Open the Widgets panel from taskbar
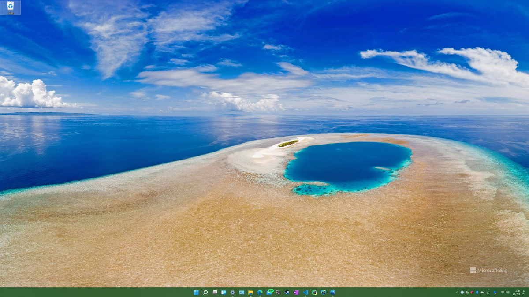 coord(224,292)
